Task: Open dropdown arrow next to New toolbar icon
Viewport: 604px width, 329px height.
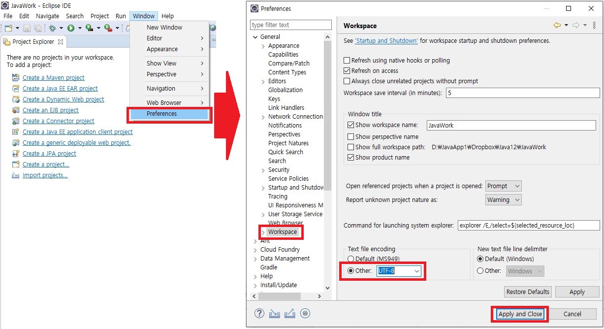Action: tap(17, 29)
